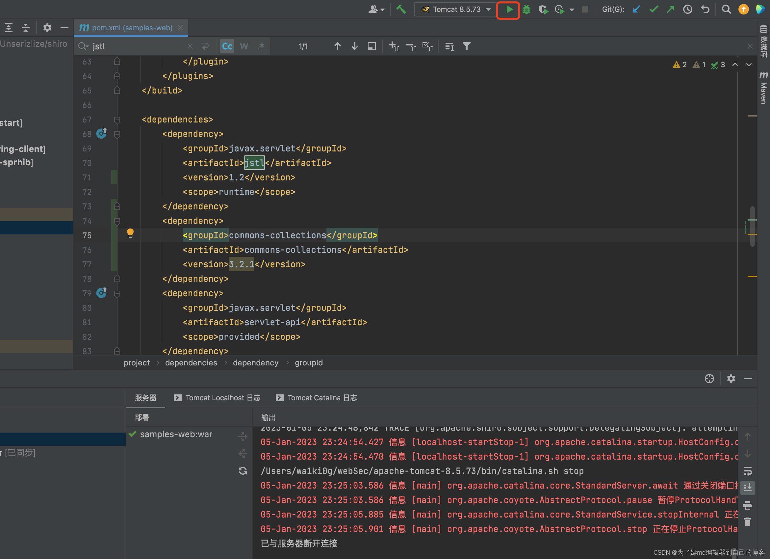Build the project with the hammer icon
Screen dimensions: 770x559
click(401, 9)
